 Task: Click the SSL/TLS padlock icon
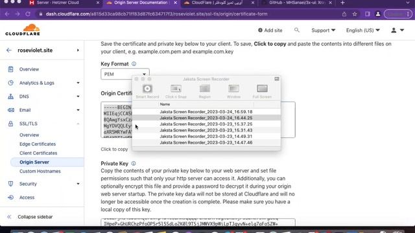[x=10, y=124]
